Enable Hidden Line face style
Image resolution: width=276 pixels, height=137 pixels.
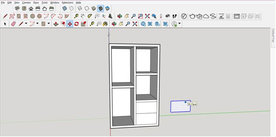click(87, 8)
